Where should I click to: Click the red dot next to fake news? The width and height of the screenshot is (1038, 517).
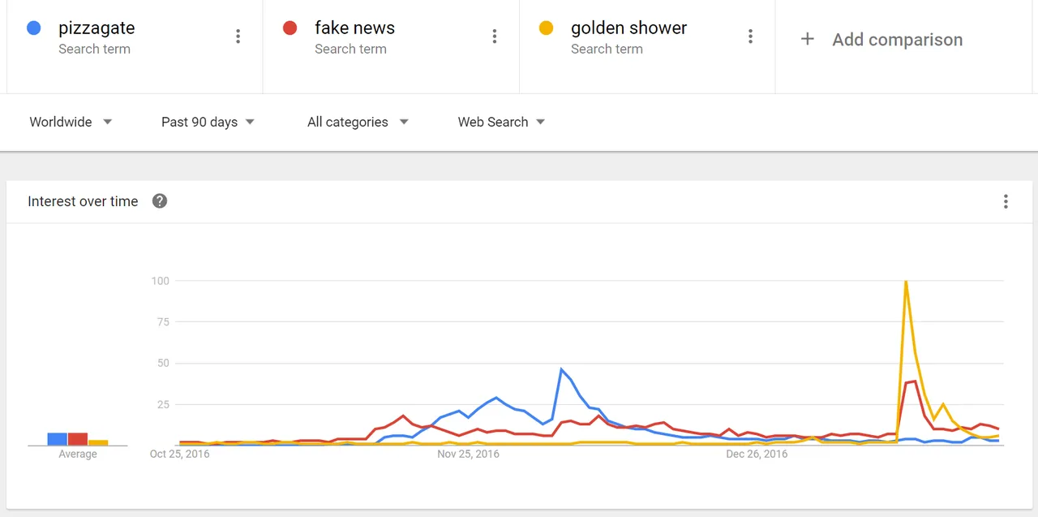point(290,28)
